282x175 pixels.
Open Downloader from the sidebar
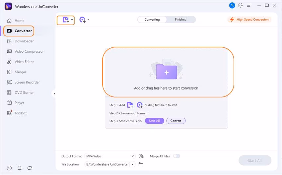coord(20,41)
